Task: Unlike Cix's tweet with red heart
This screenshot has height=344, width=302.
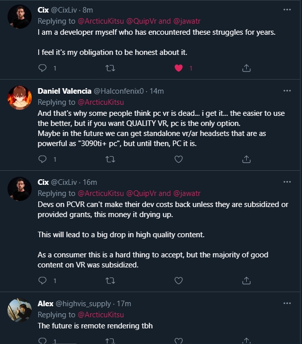Action: pos(178,68)
